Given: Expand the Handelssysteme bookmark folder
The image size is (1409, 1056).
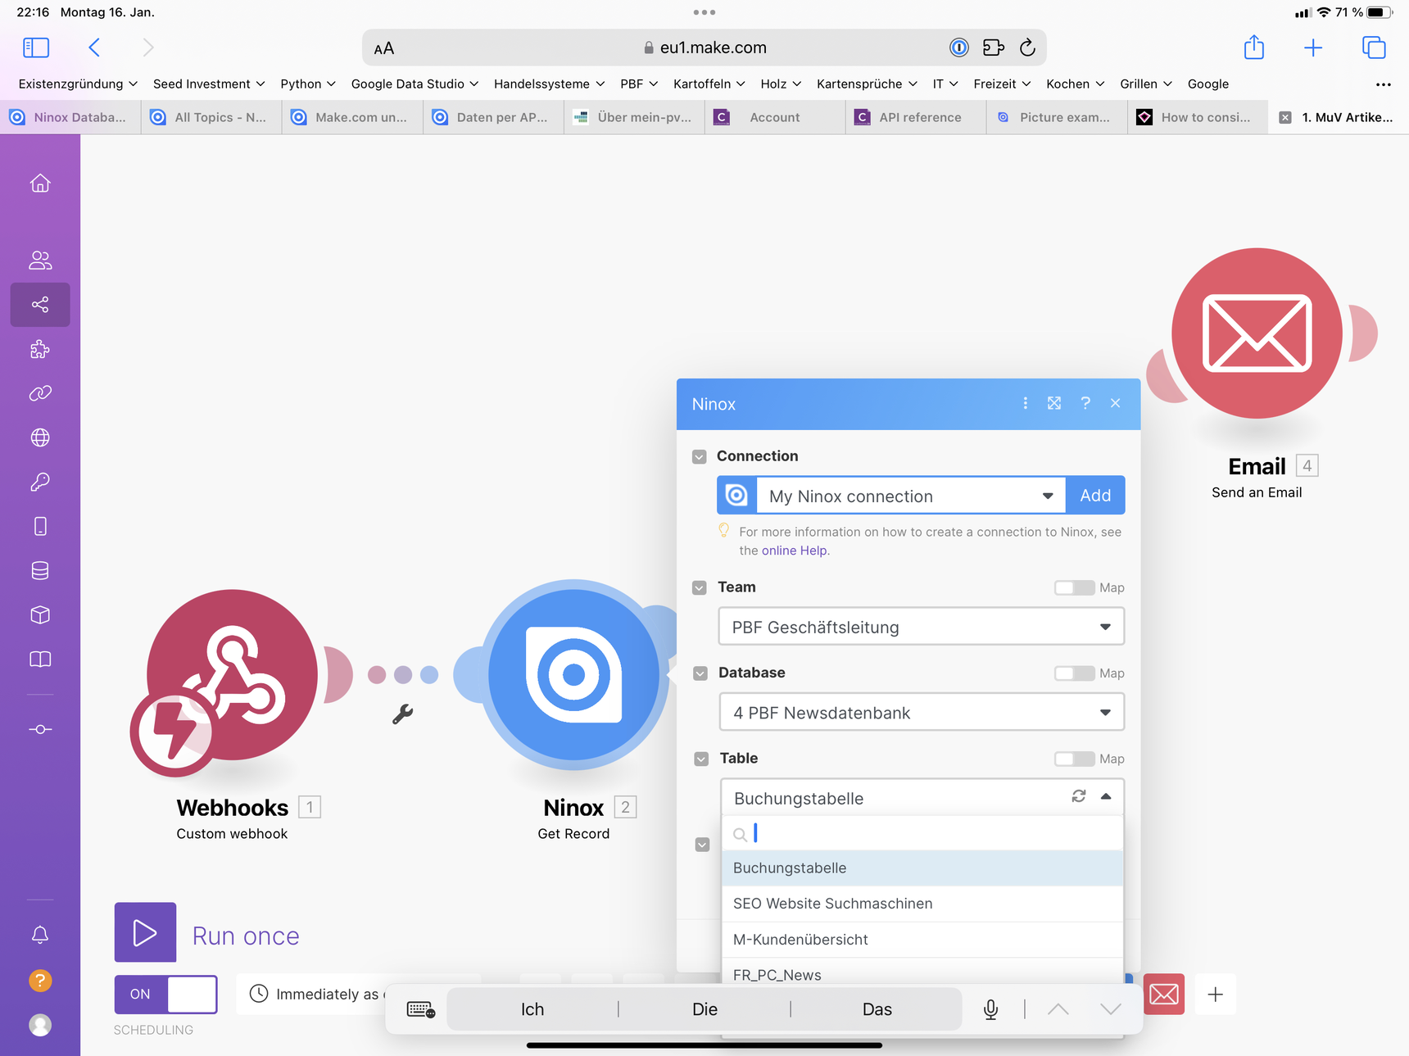Looking at the screenshot, I should click(549, 84).
